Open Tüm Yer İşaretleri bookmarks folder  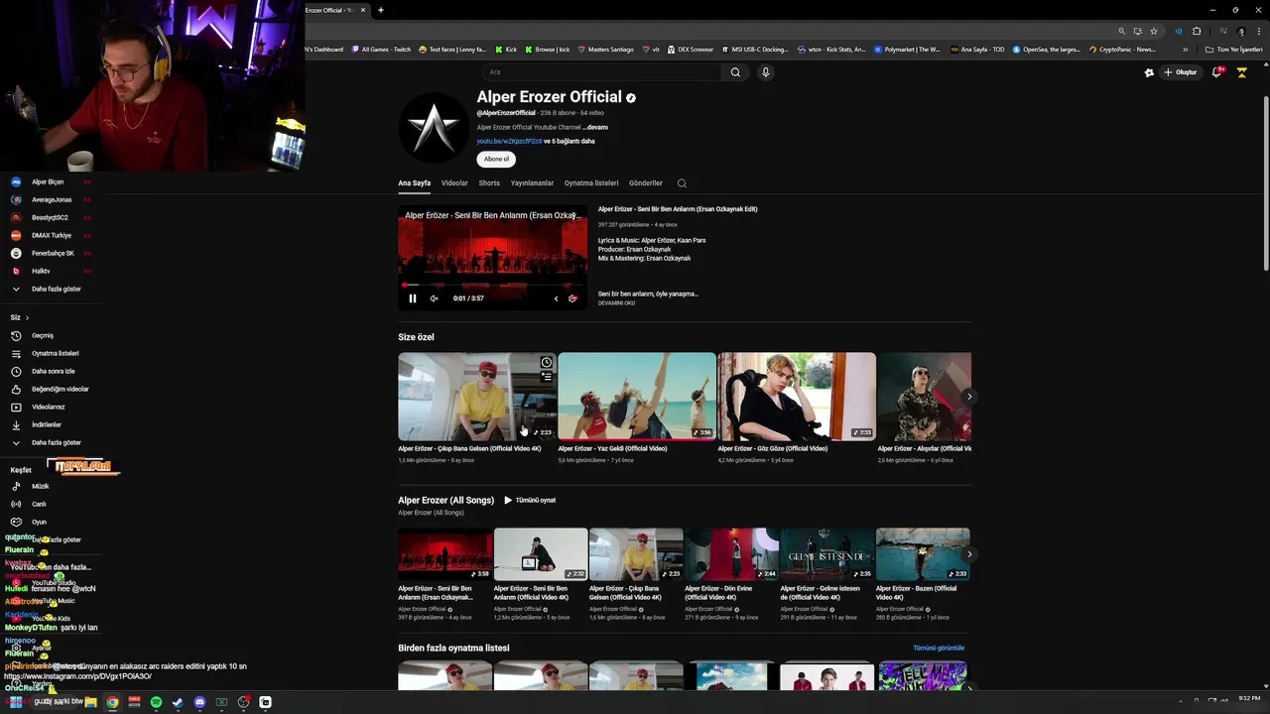[x=1234, y=50]
